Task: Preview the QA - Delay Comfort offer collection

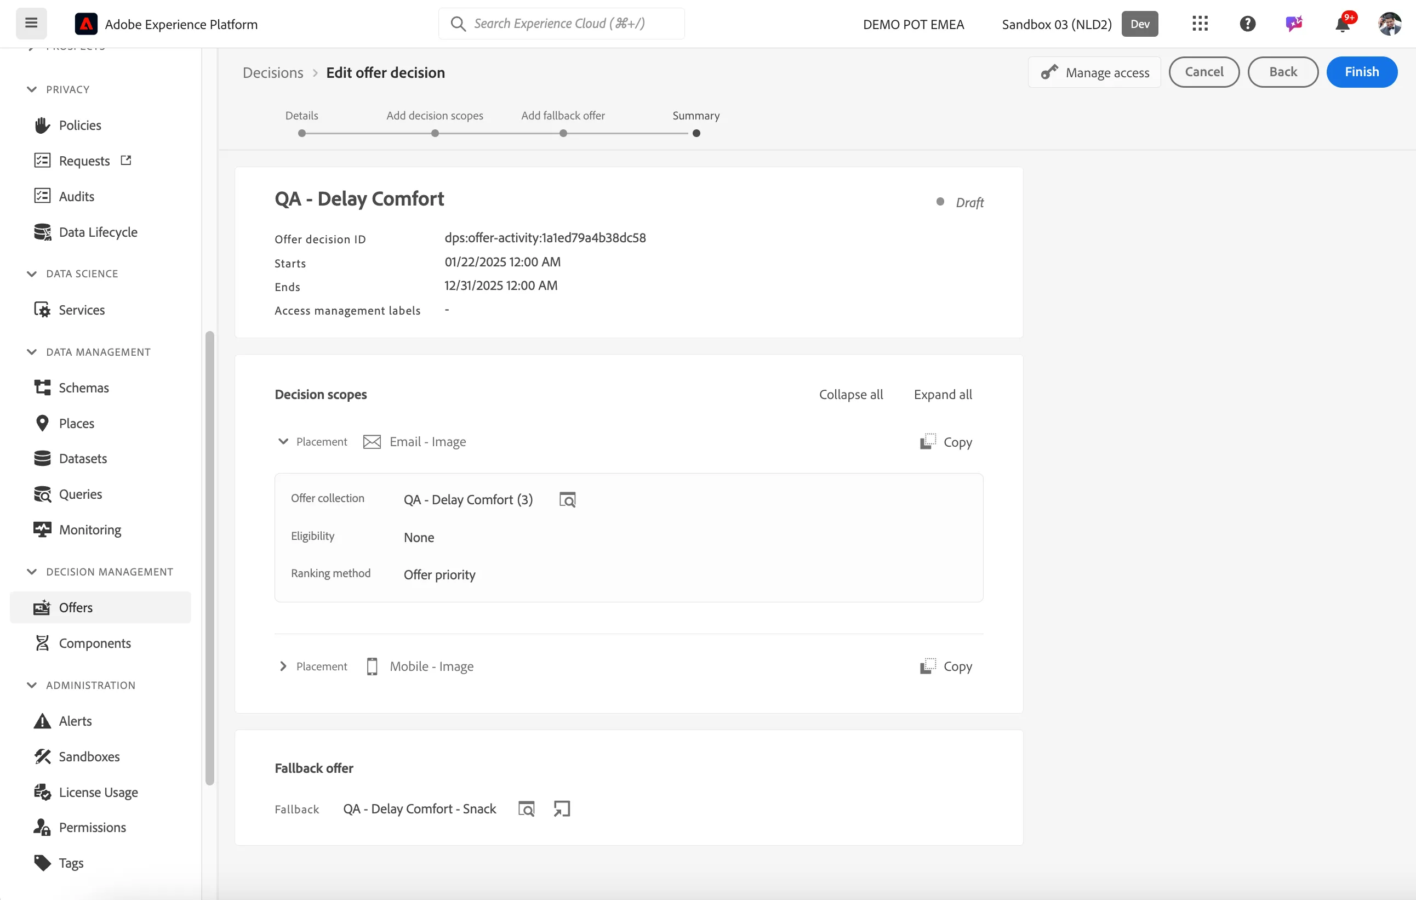Action: (567, 499)
